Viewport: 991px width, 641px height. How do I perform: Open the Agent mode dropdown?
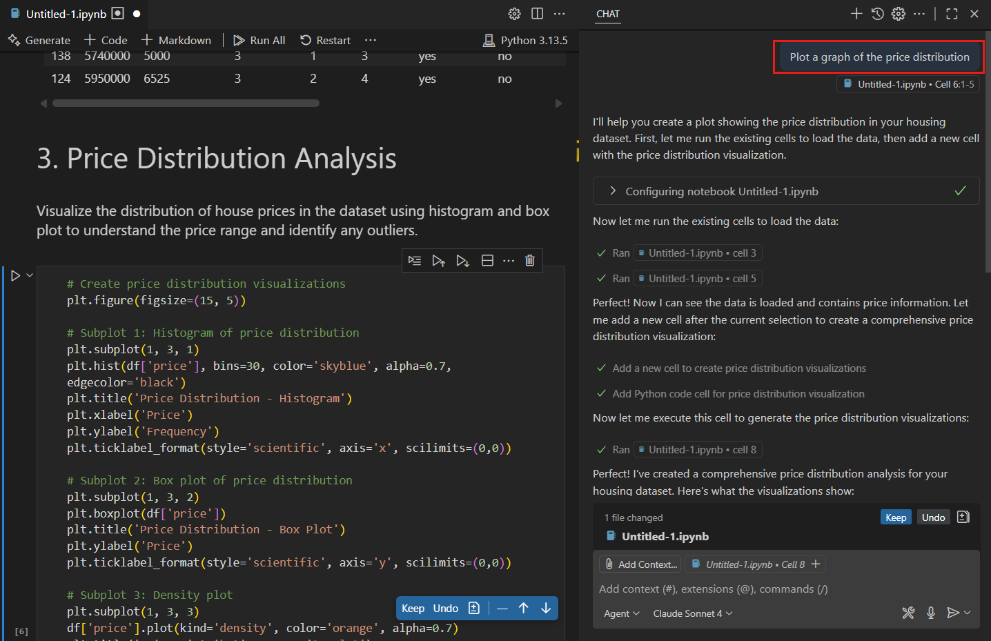621,613
